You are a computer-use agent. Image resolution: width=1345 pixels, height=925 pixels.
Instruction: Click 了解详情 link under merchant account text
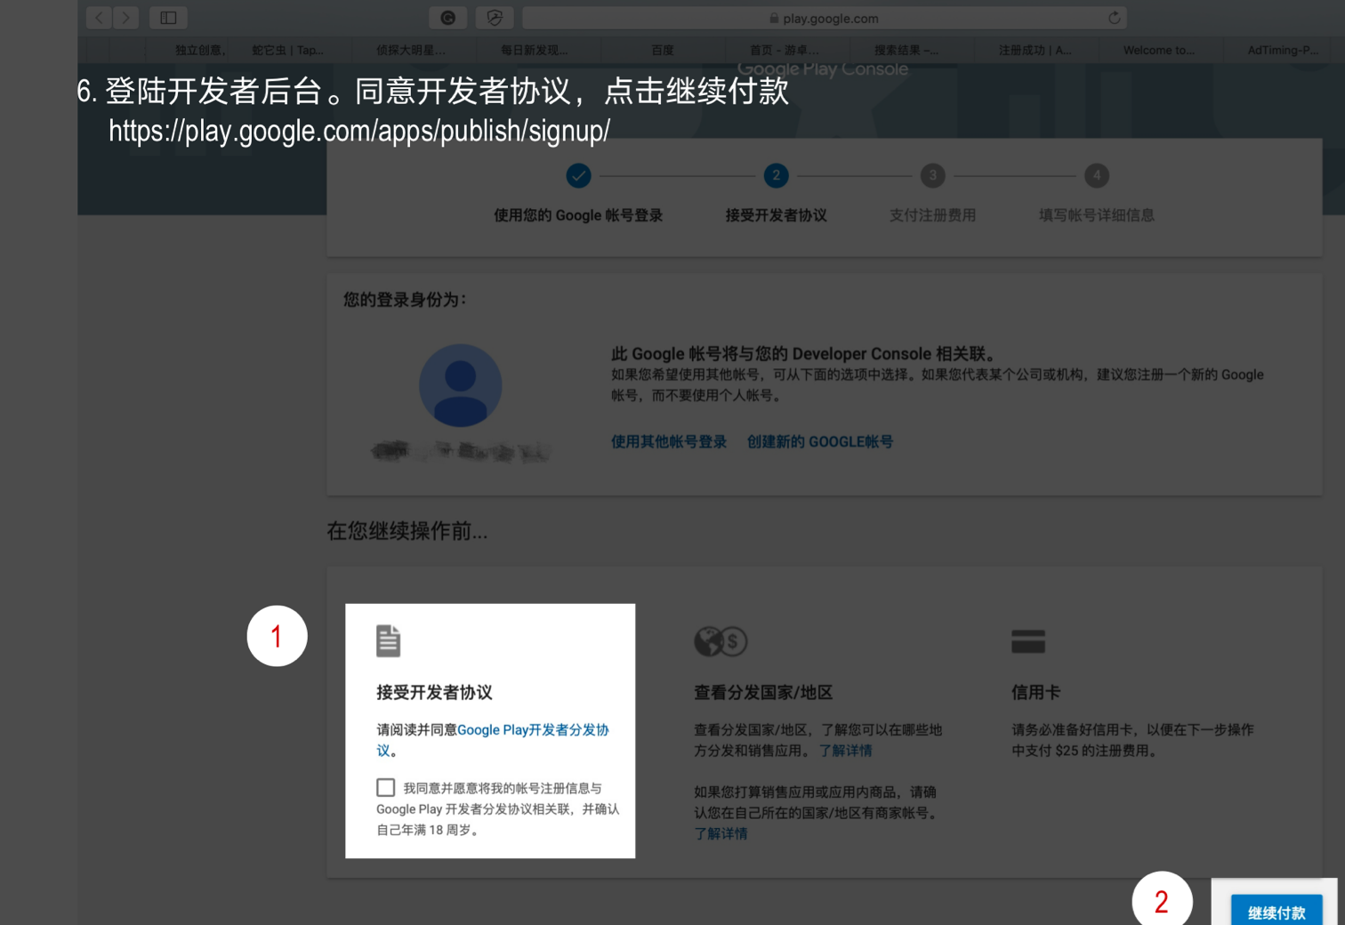point(721,833)
